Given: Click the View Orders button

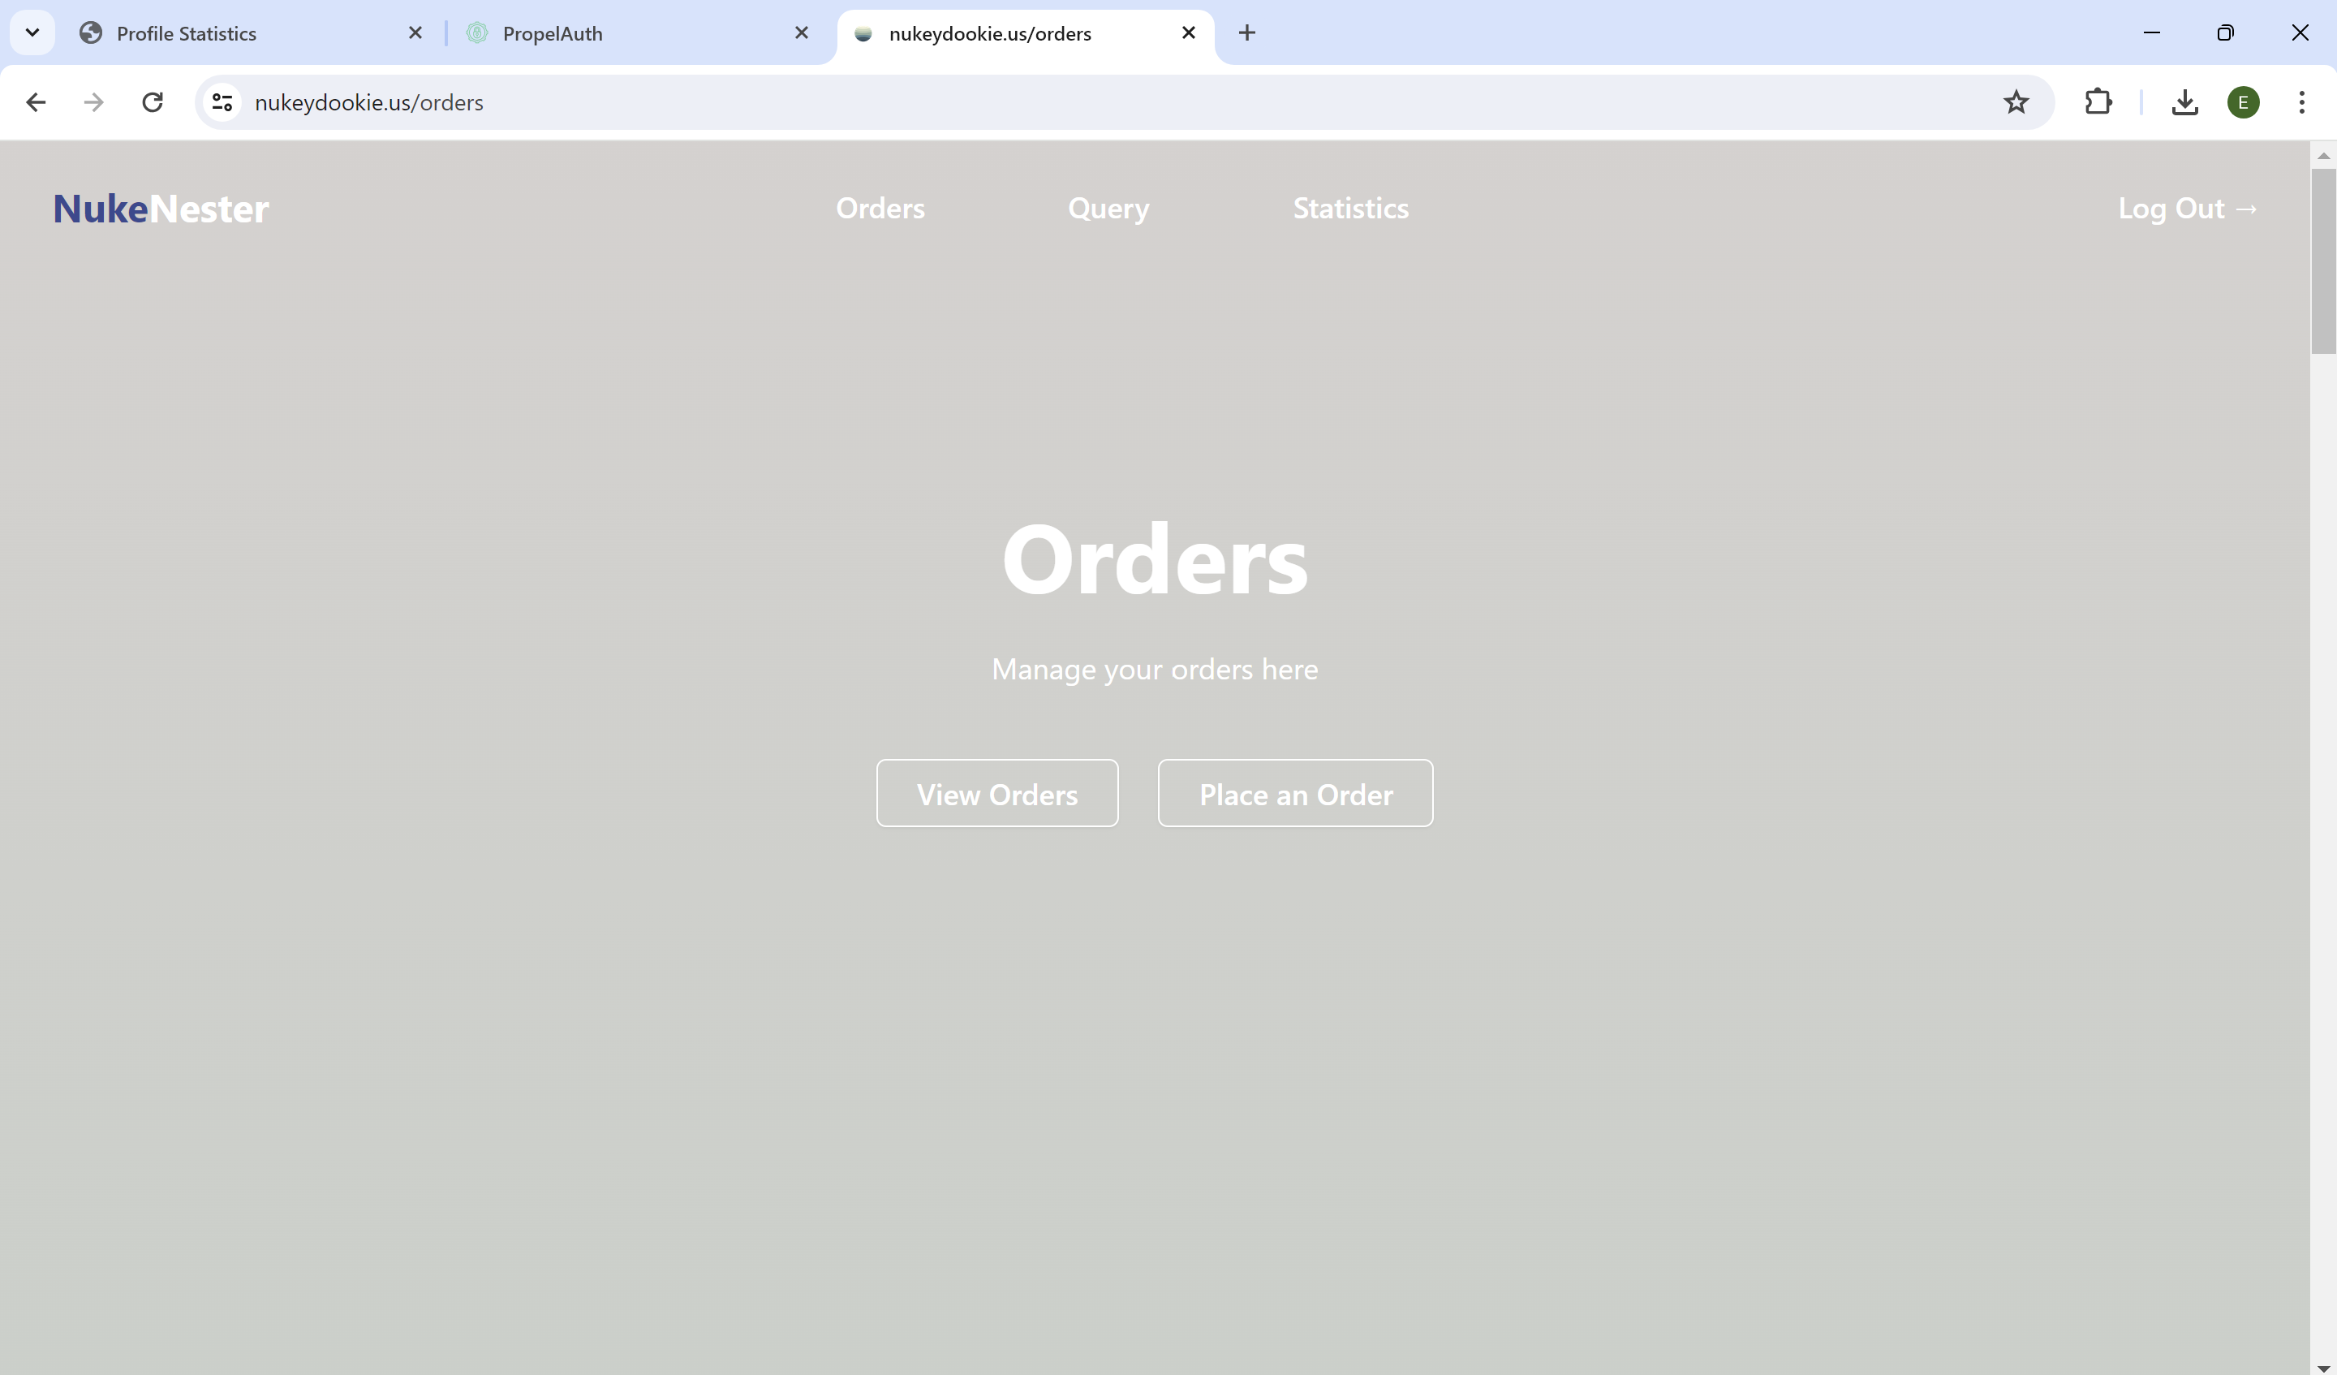Looking at the screenshot, I should (x=997, y=794).
